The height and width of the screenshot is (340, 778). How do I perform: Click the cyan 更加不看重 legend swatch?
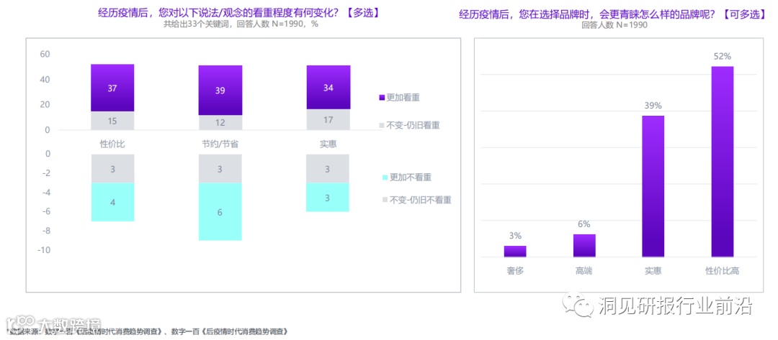pos(384,177)
